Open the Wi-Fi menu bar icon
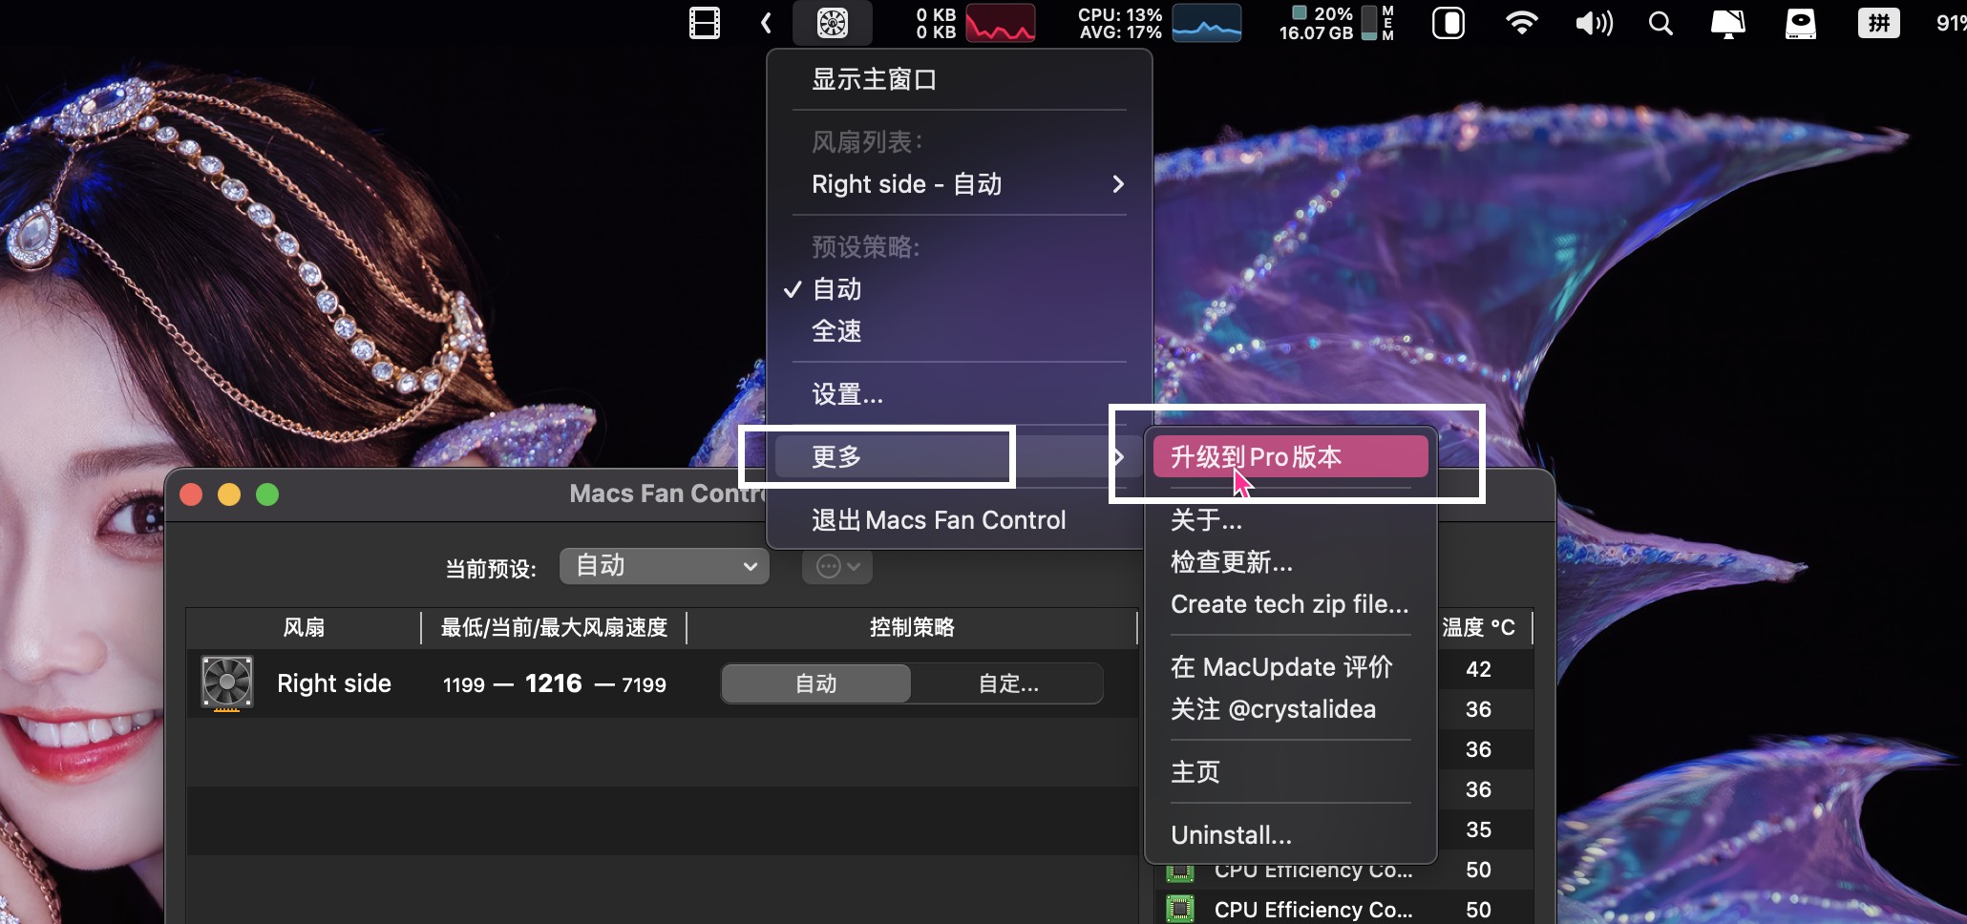1967x924 pixels. (x=1521, y=22)
